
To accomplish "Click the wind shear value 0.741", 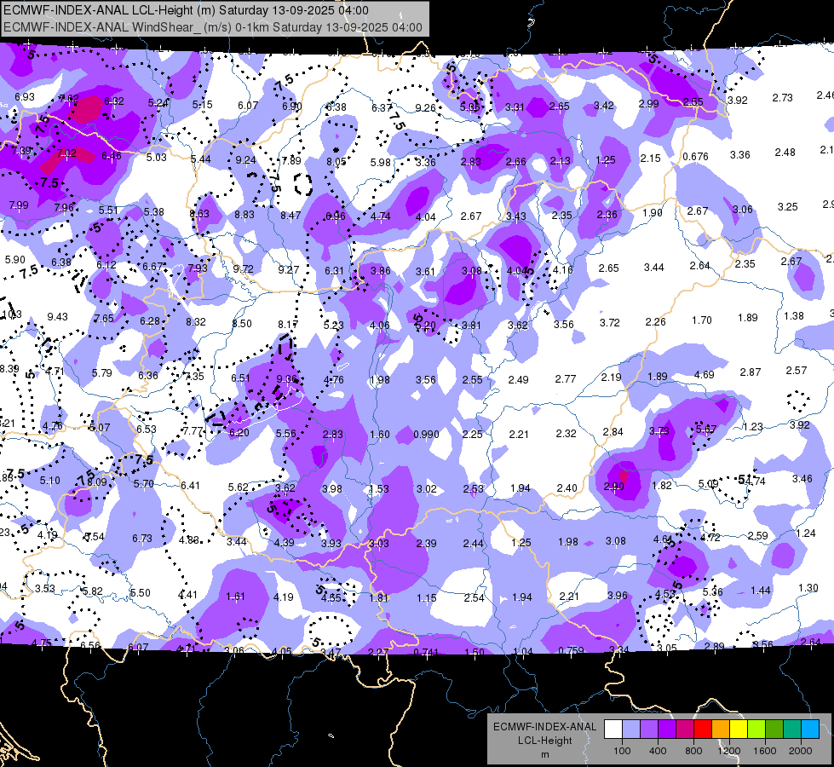I will pyautogui.click(x=427, y=653).
